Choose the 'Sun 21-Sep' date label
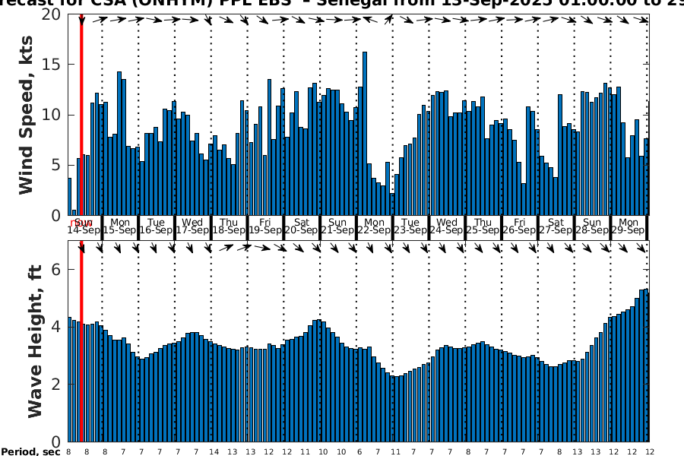Image resolution: width=684 pixels, height=456 pixels. [337, 226]
